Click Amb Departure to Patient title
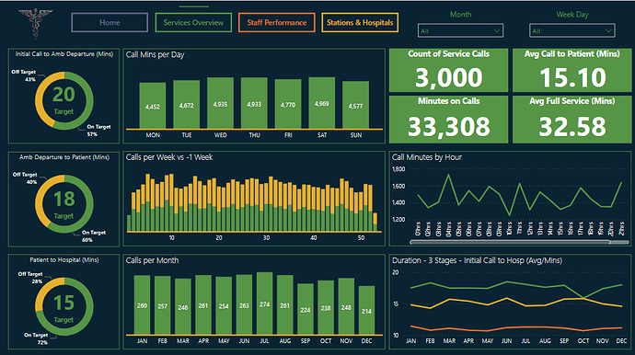Image resolution: width=635 pixels, height=355 pixels. pos(64,157)
